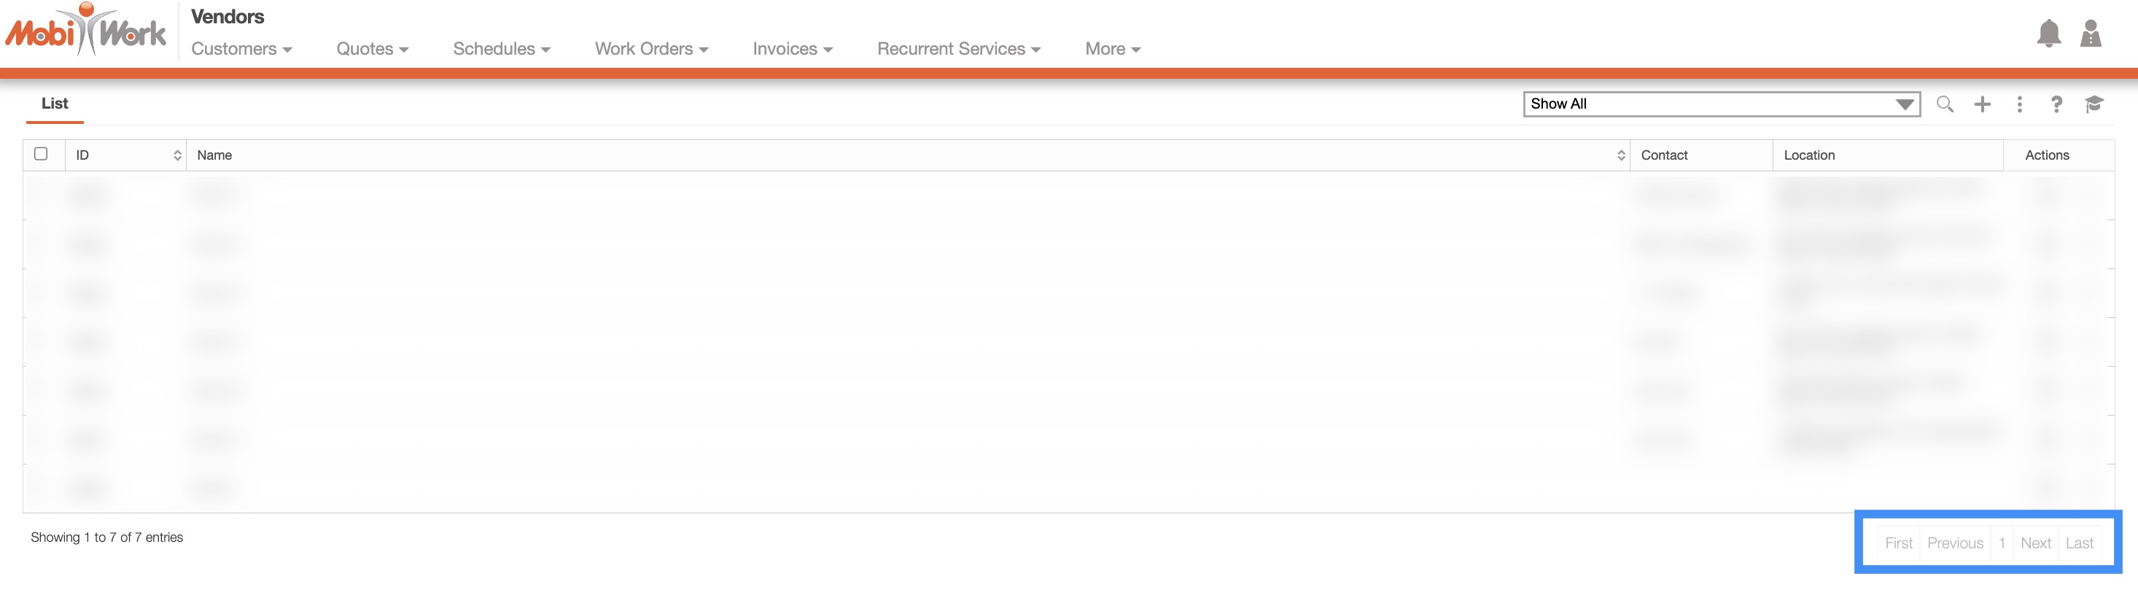Open the Invoices menu
This screenshot has width=2138, height=595.
792,49
